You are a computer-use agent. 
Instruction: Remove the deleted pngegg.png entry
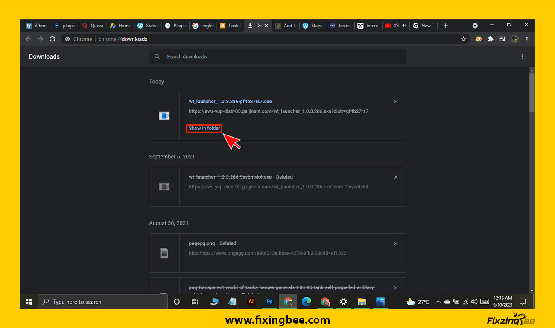[x=396, y=243]
